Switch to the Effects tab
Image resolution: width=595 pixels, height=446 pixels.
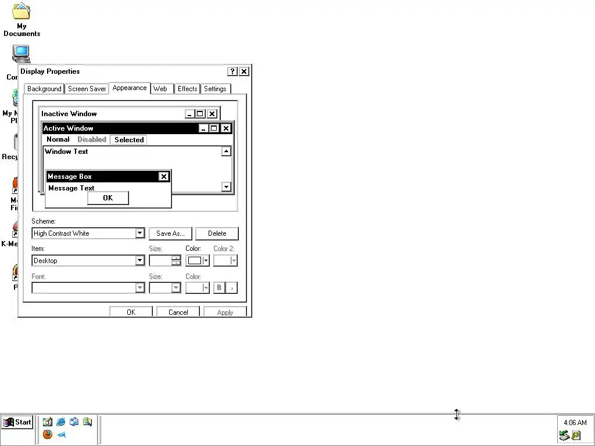tap(188, 89)
